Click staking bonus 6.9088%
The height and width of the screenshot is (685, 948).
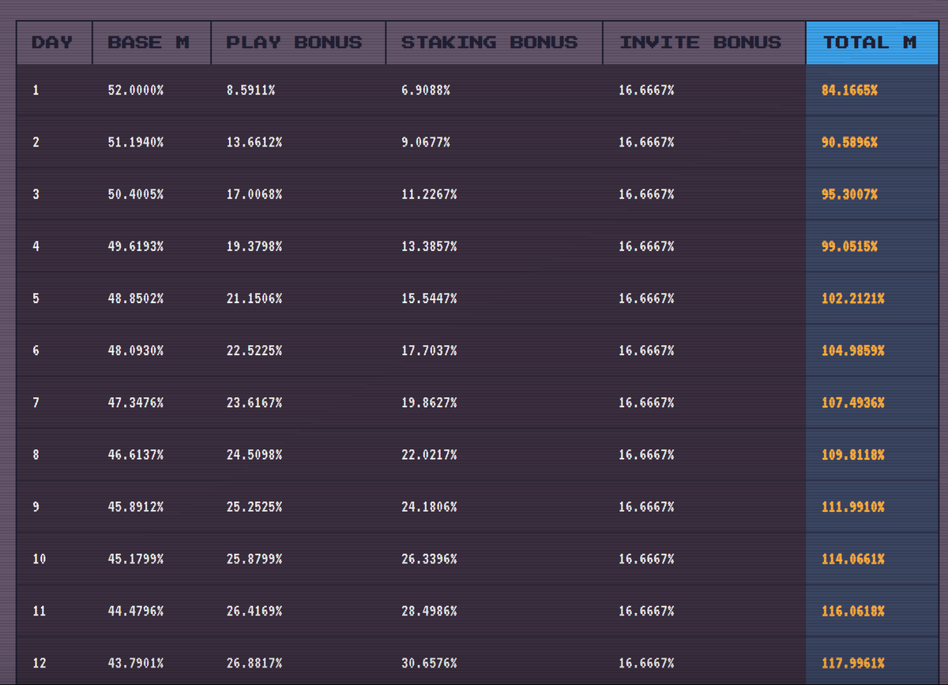click(425, 91)
